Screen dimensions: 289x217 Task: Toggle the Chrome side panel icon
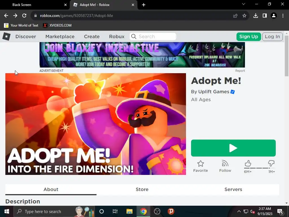[x=265, y=16]
